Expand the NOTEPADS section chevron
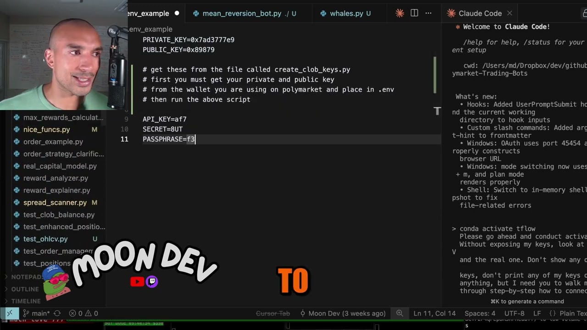Viewport: 587px width, 330px height. pos(7,277)
